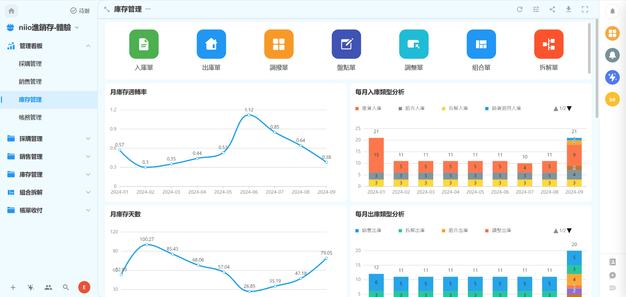Collapse the 管理看板 section
The image size is (626, 297).
point(88,46)
